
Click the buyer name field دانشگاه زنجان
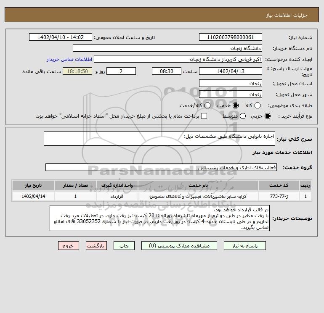point(167,48)
